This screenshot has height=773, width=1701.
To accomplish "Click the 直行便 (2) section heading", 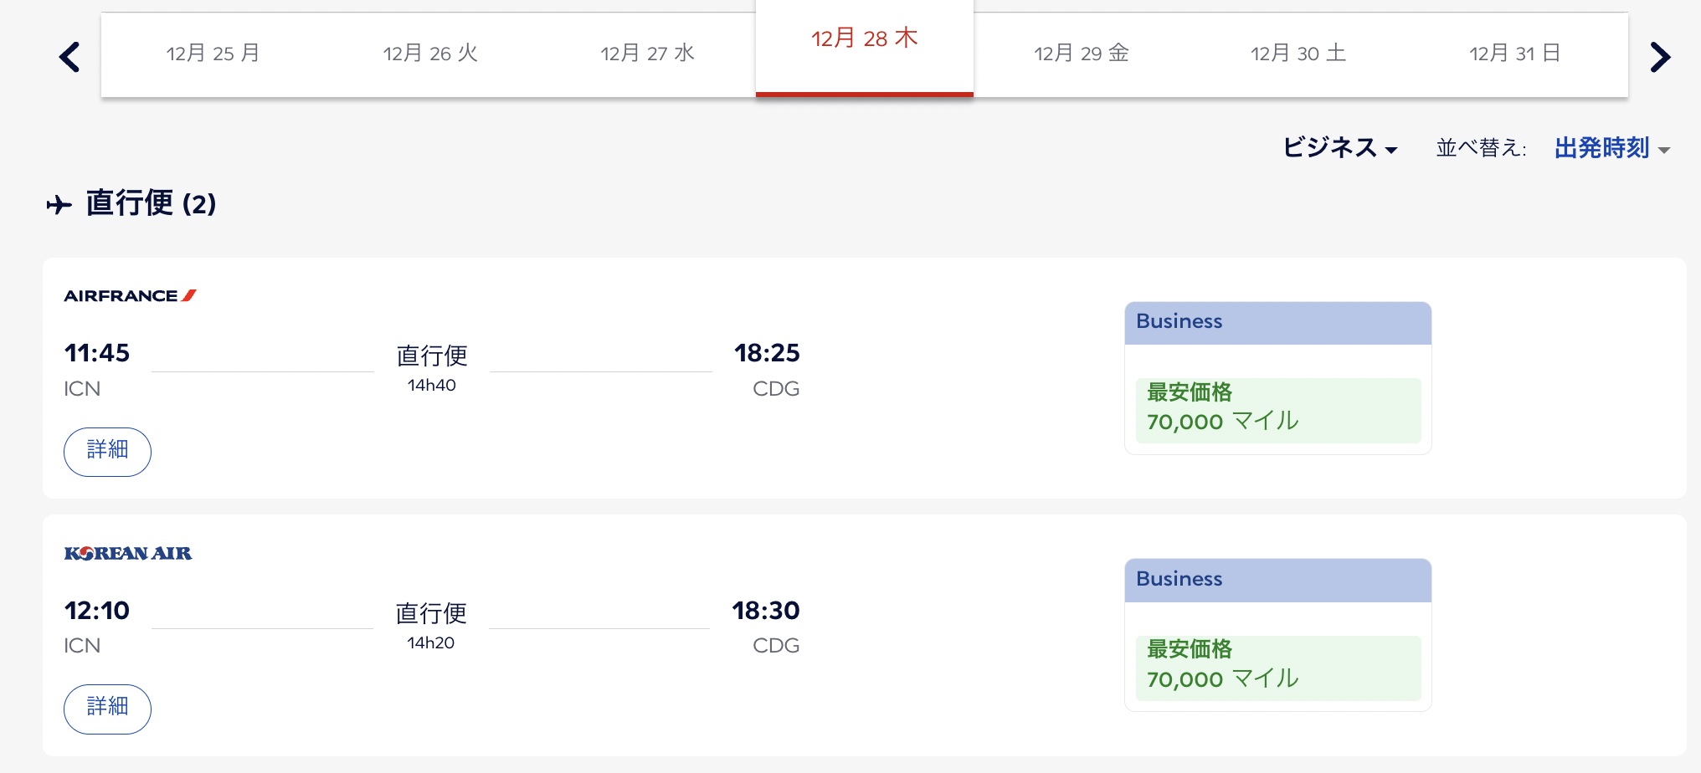I will point(151,203).
